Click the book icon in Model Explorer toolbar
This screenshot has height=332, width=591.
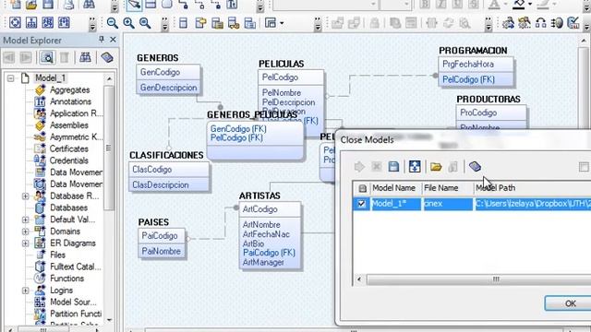point(107,57)
